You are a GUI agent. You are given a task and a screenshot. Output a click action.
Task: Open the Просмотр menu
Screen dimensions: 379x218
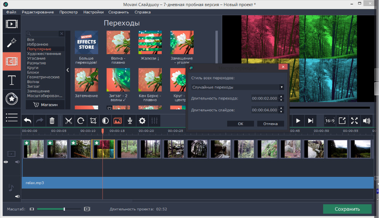(68, 12)
